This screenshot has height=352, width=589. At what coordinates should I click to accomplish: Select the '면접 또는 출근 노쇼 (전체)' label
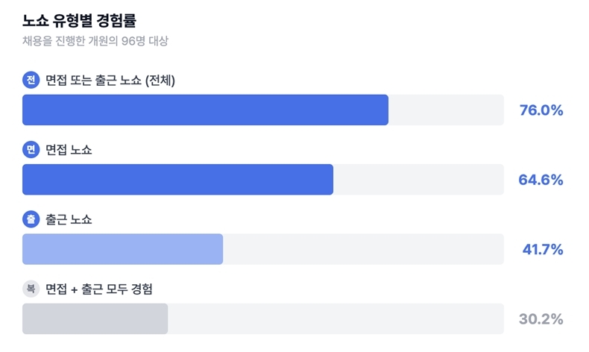point(110,81)
